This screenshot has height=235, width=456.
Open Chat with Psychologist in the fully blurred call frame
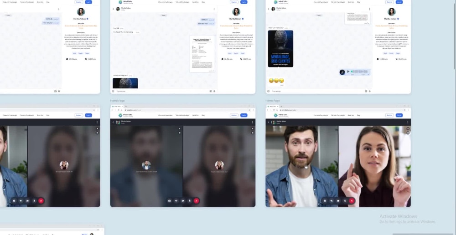pos(165,115)
